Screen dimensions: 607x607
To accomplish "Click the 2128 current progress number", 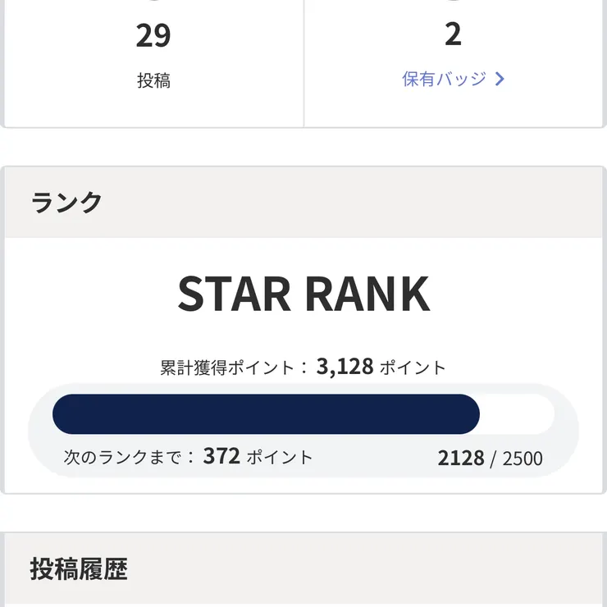I will click(x=461, y=458).
